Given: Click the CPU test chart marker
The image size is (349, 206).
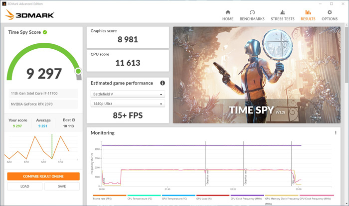Looking at the screenshot, I should click(293, 180).
